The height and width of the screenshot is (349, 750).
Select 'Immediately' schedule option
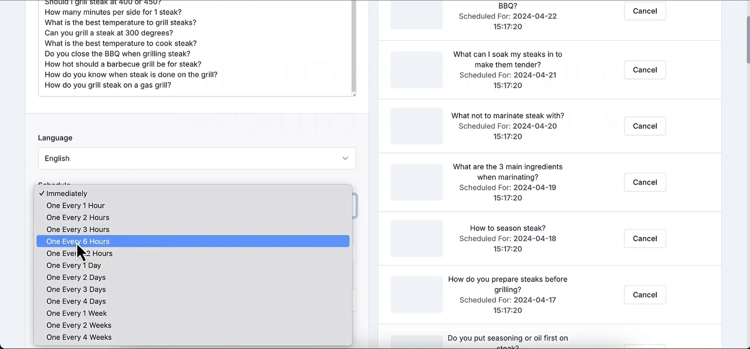click(x=193, y=193)
